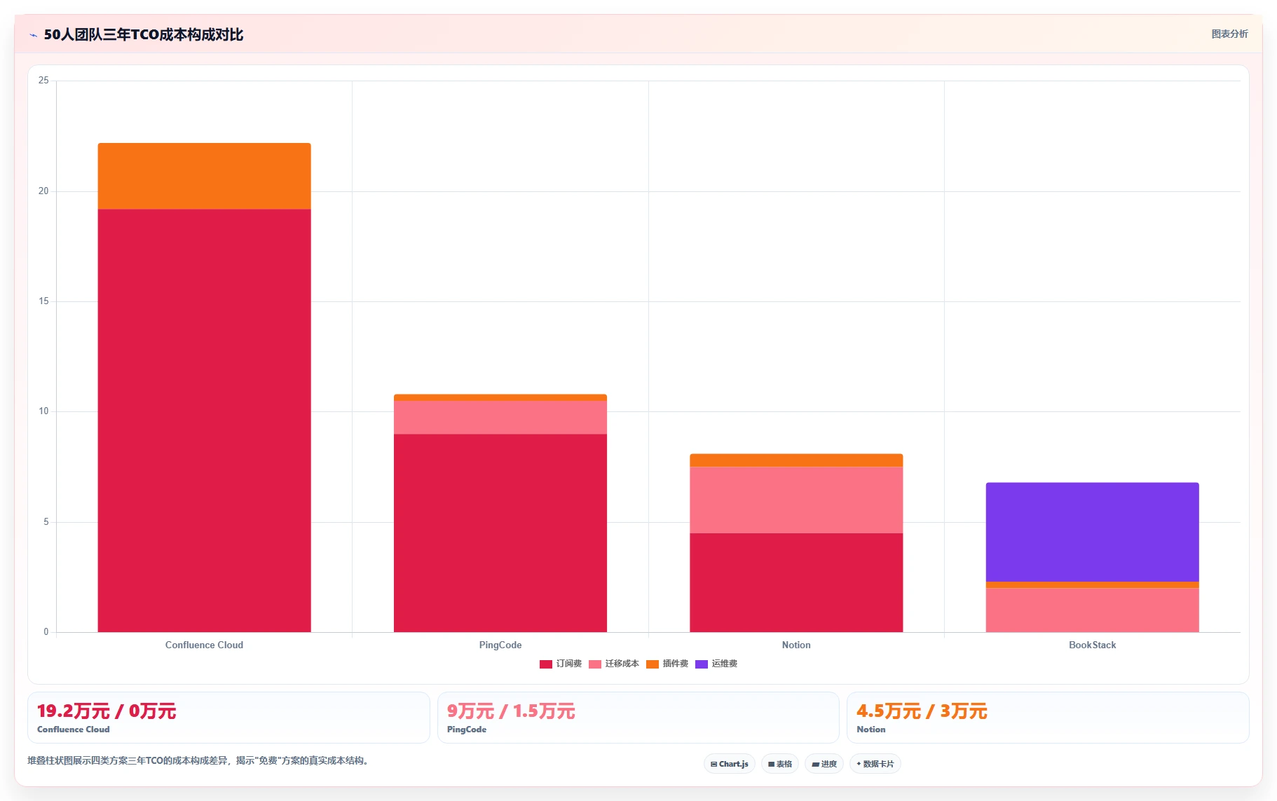The height and width of the screenshot is (801, 1277).
Task: Click the Chart.js tag
Action: [729, 764]
